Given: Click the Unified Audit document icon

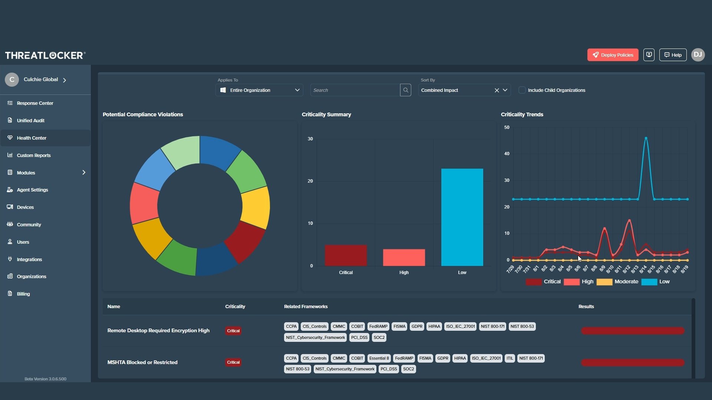Looking at the screenshot, I should click(x=10, y=120).
